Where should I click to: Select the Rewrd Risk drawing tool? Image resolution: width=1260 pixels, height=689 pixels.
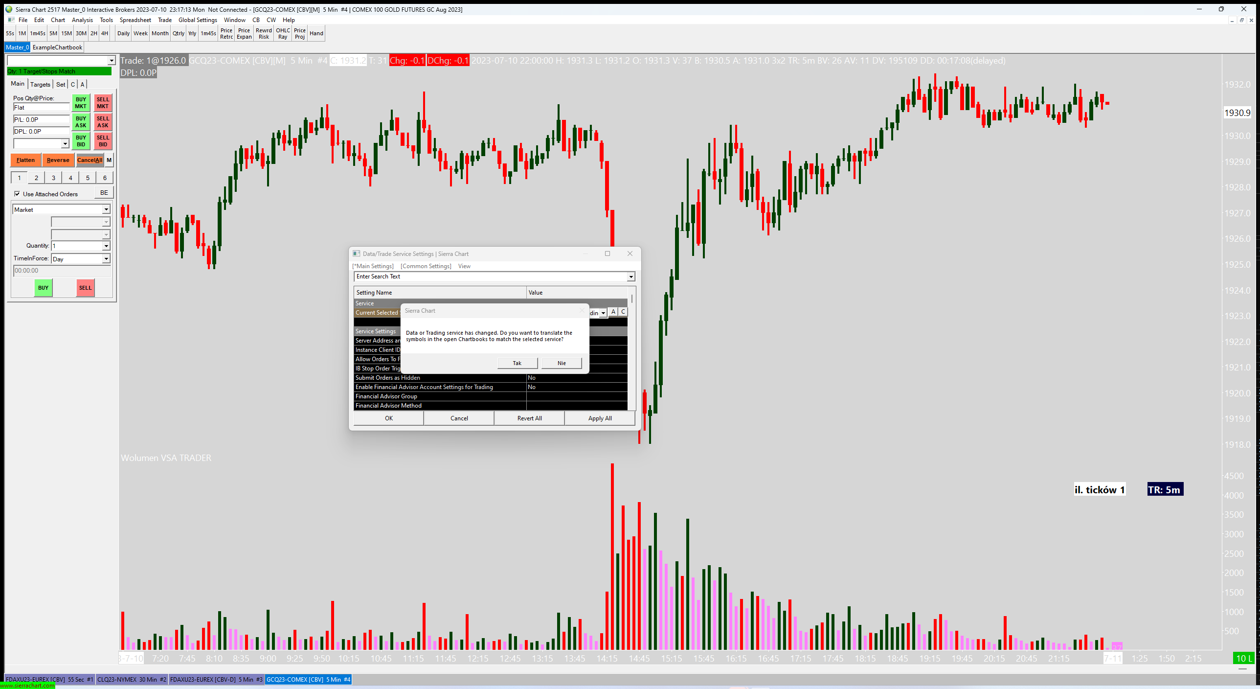point(264,33)
